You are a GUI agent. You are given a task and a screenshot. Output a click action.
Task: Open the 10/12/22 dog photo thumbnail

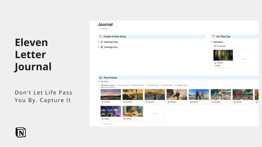click(x=221, y=94)
